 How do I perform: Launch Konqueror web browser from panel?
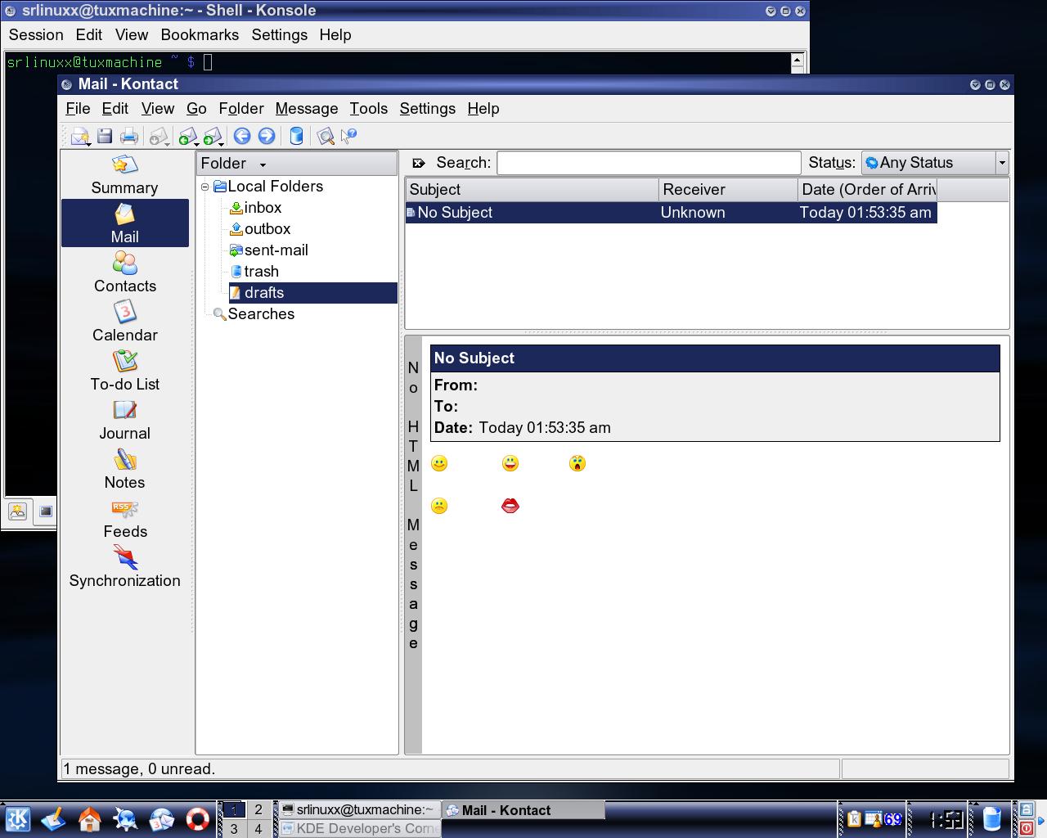click(125, 819)
